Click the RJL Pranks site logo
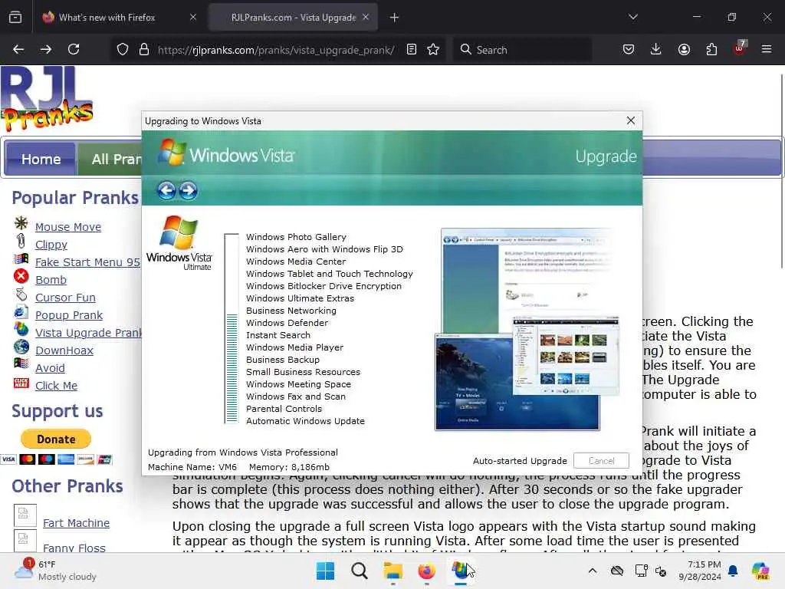This screenshot has height=589, width=785. click(47, 99)
